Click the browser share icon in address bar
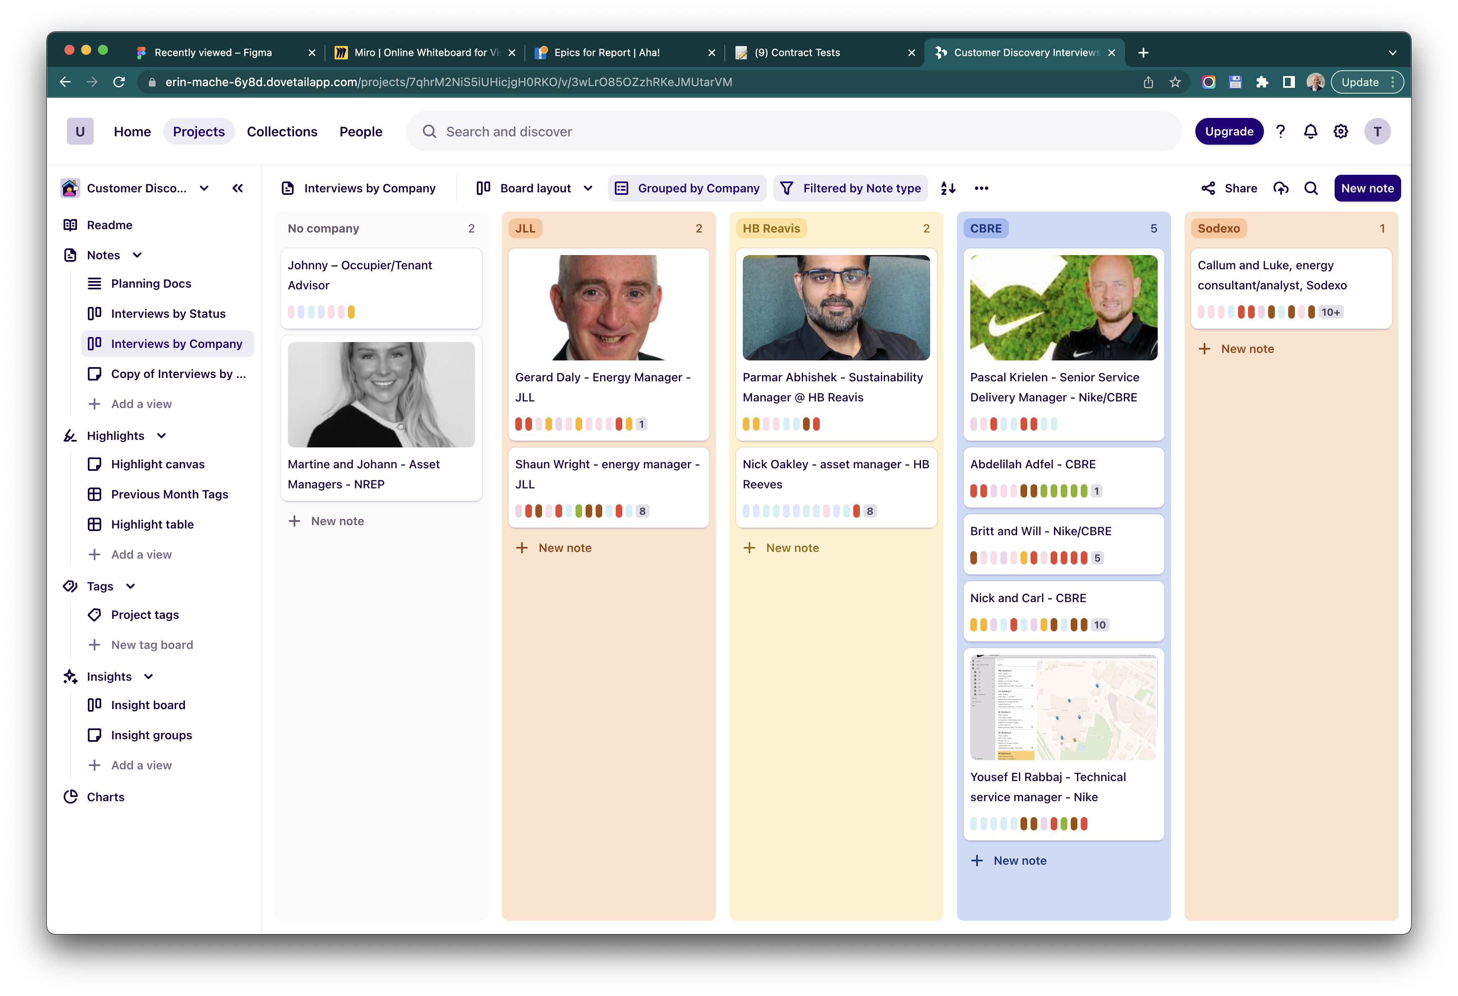1458x996 pixels. point(1148,82)
